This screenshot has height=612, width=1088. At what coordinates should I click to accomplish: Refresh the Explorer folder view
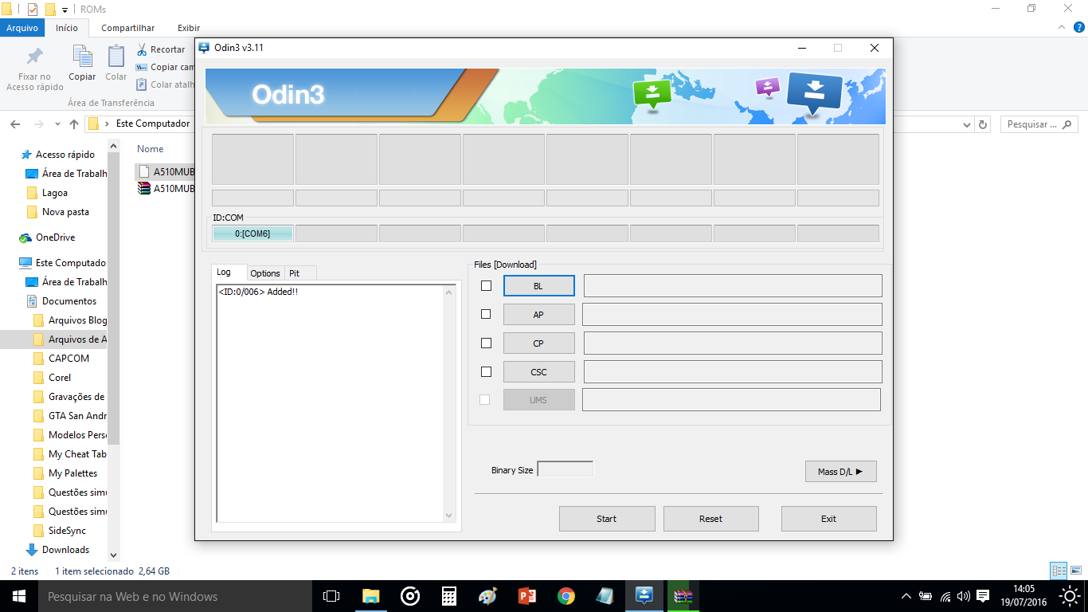pyautogui.click(x=983, y=124)
